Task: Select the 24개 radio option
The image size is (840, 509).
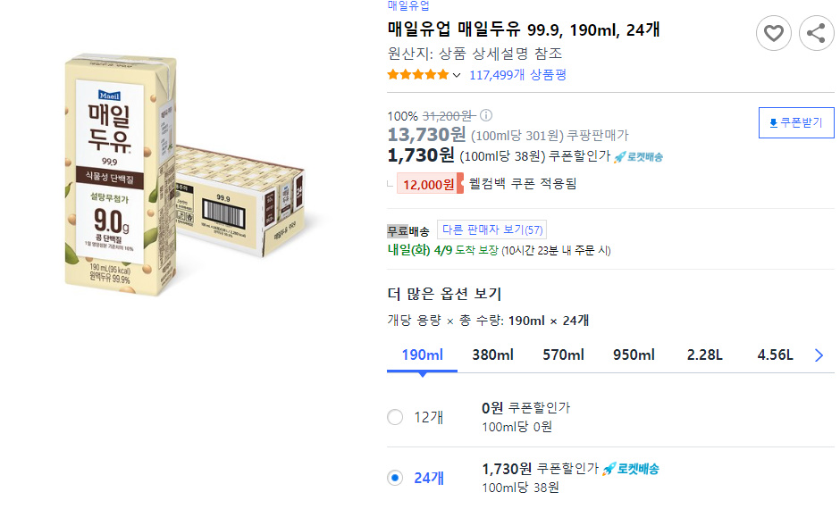Action: (395, 478)
